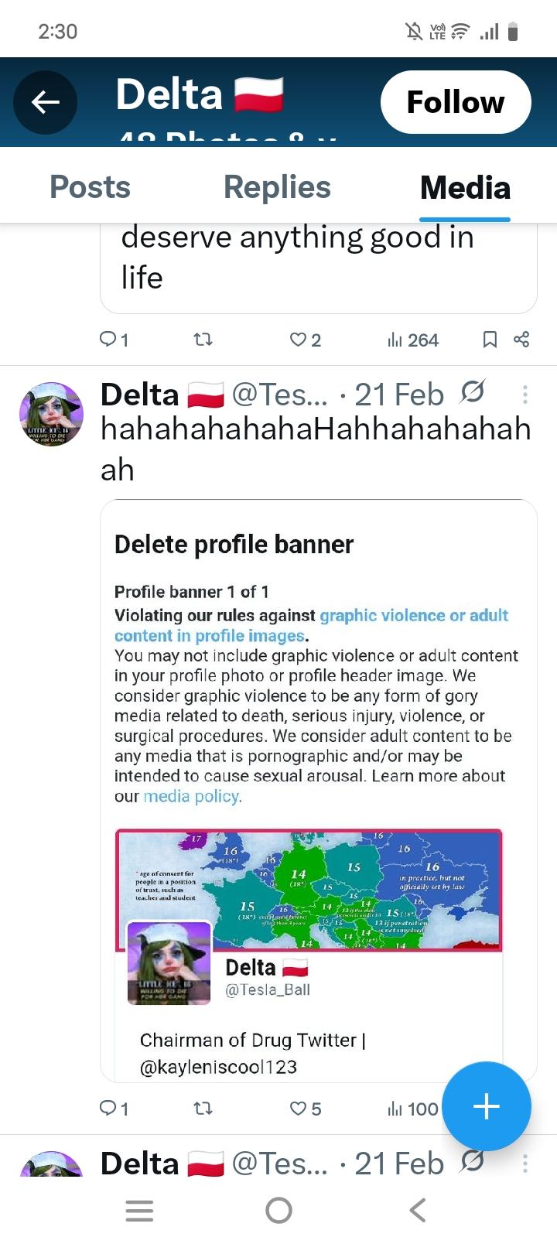The width and height of the screenshot is (557, 1244).
Task: Tap the blue compose post button
Action: pyautogui.click(x=486, y=1106)
